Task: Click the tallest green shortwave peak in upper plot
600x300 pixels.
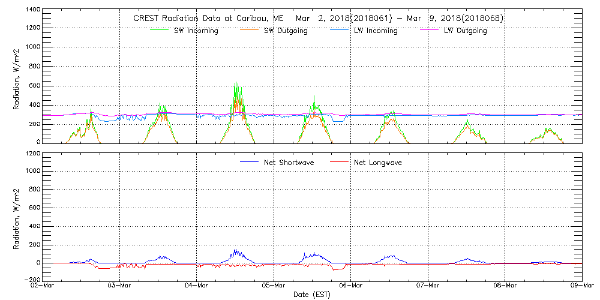Action: (x=236, y=83)
